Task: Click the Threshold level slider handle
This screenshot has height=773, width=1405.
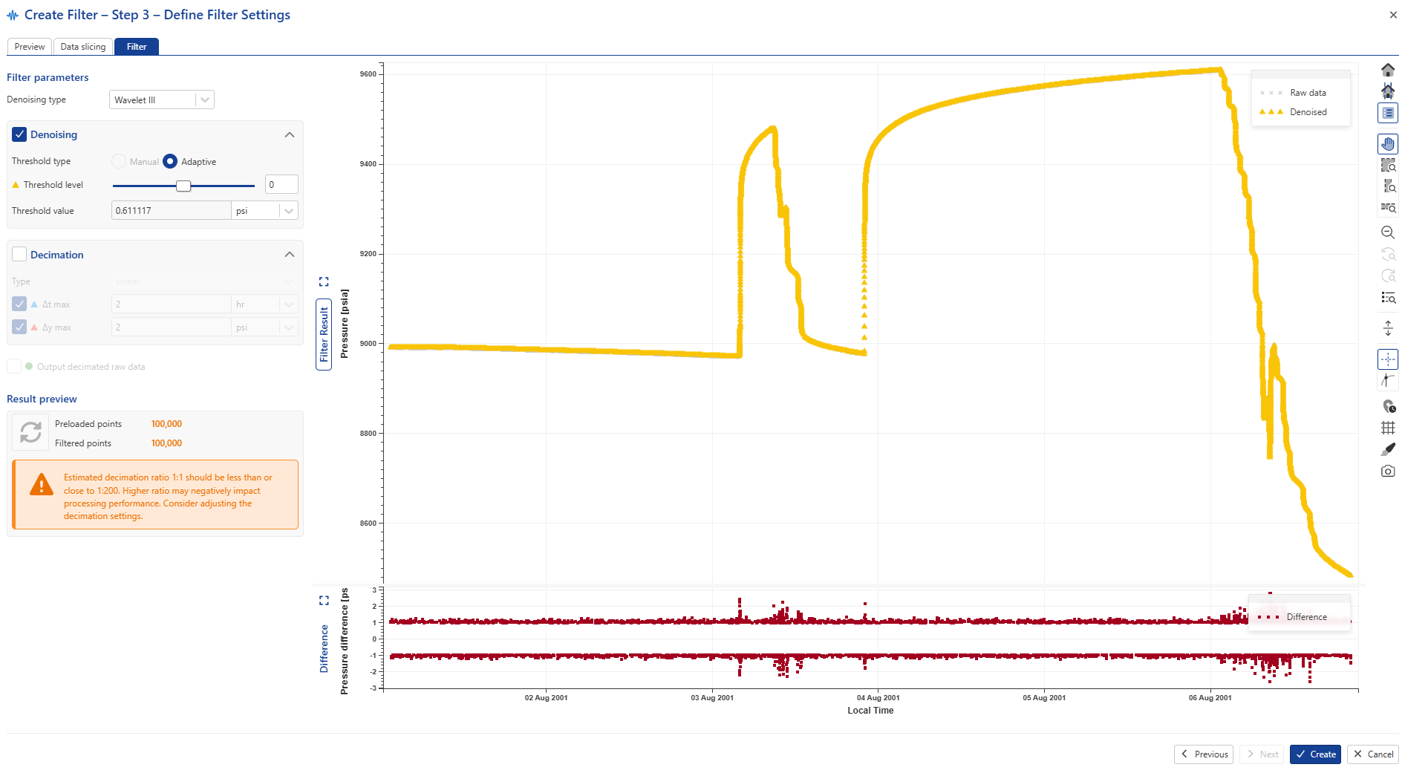Action: 183,186
